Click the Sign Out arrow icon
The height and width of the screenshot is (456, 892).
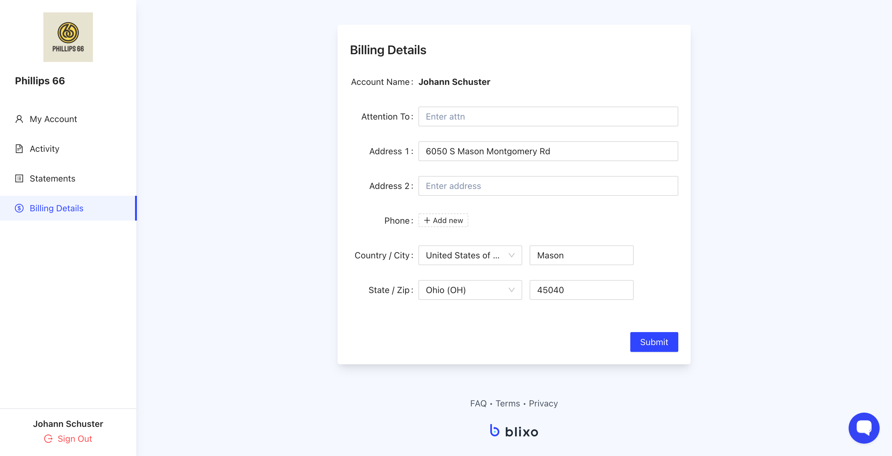pos(48,439)
